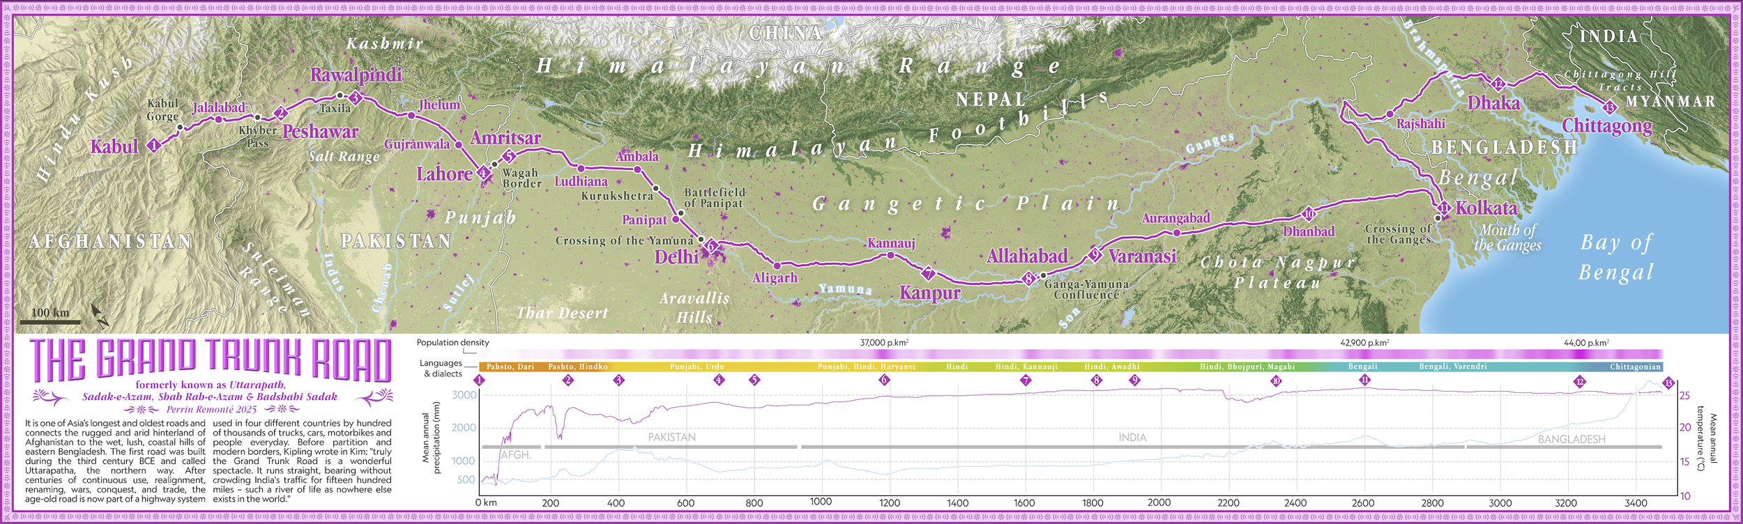This screenshot has height=524, width=1743.
Task: Click the 'Bay of Bengal' map label
Action: pyautogui.click(x=1617, y=256)
